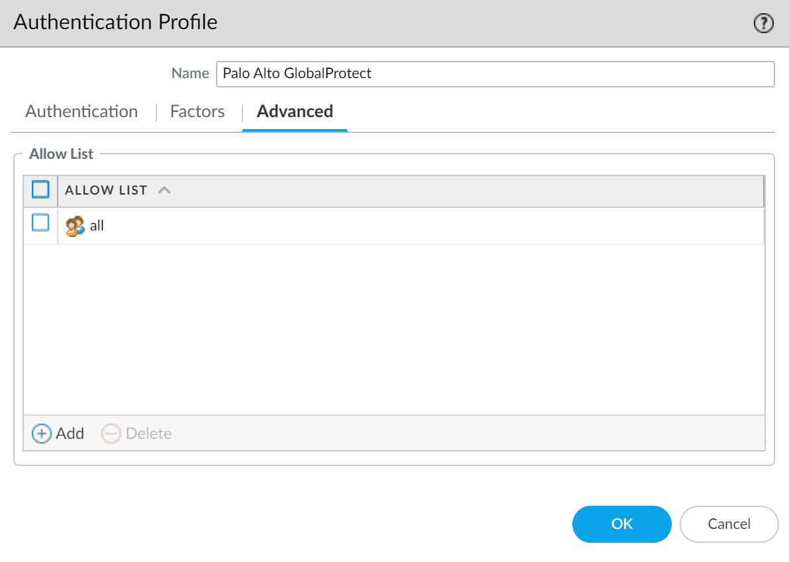Click the ALLOW LIST column header text

[x=106, y=191]
